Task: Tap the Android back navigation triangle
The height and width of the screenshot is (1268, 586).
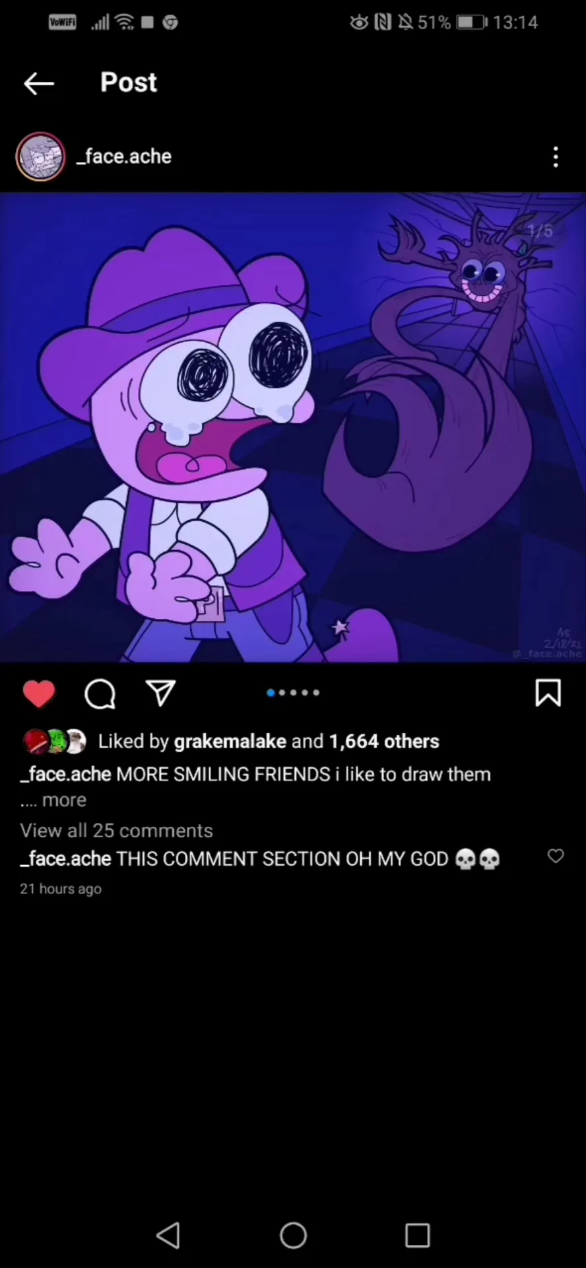Action: pyautogui.click(x=168, y=1235)
